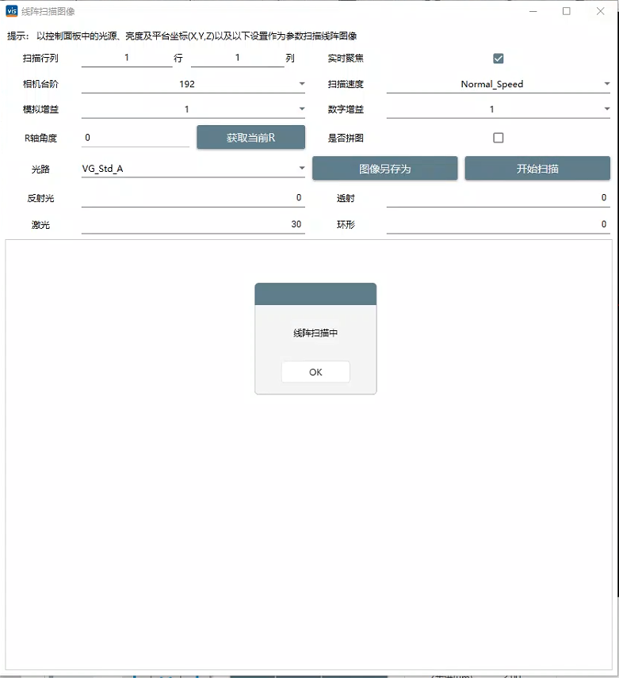
Task: Open the 光路 VG_Std_A dropdown
Action: (193, 169)
